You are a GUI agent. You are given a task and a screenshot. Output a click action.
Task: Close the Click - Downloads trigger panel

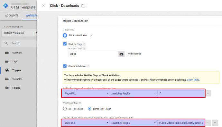pyautogui.click(x=43, y=5)
